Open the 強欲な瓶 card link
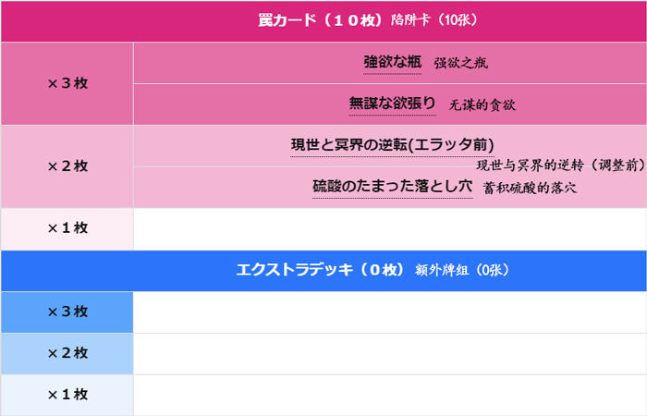 (x=393, y=62)
